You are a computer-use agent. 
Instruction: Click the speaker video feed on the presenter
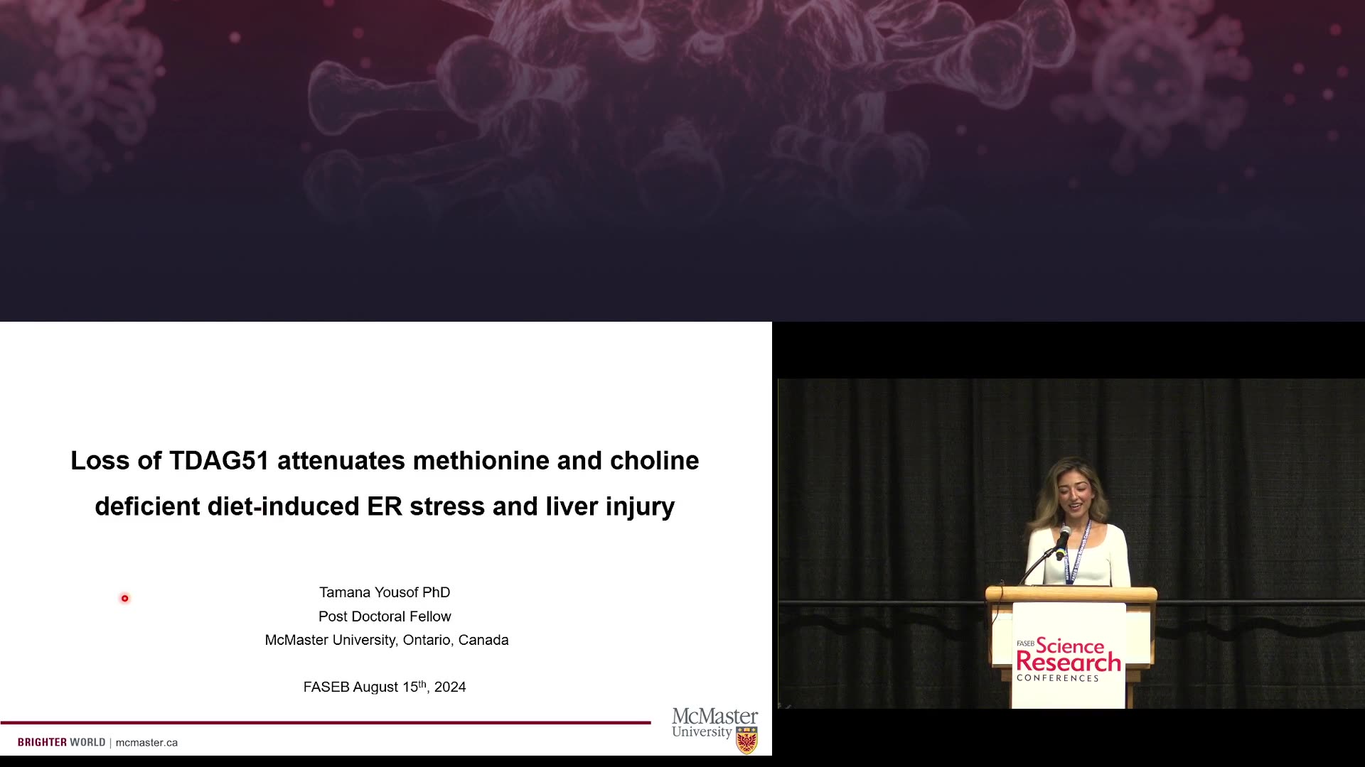(x=1071, y=543)
